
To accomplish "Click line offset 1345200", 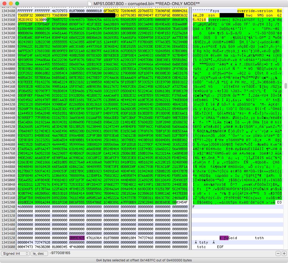I will click(x=8, y=202).
